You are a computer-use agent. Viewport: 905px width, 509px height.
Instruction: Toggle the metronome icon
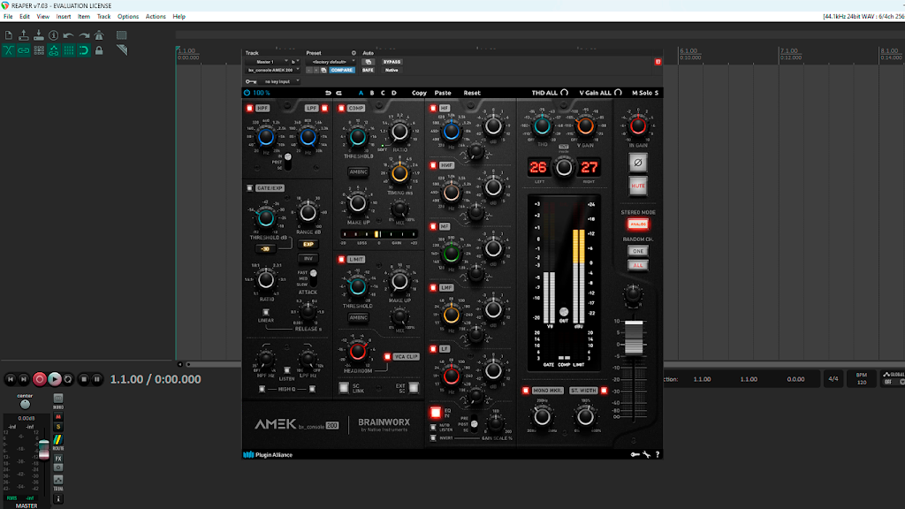click(x=99, y=35)
